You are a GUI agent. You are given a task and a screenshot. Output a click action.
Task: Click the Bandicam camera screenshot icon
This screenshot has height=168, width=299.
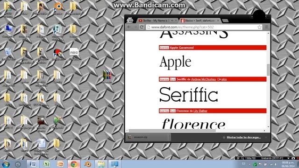pyautogui.click(x=293, y=158)
